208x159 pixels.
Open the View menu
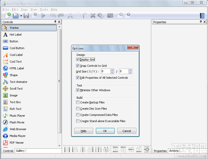point(34,10)
